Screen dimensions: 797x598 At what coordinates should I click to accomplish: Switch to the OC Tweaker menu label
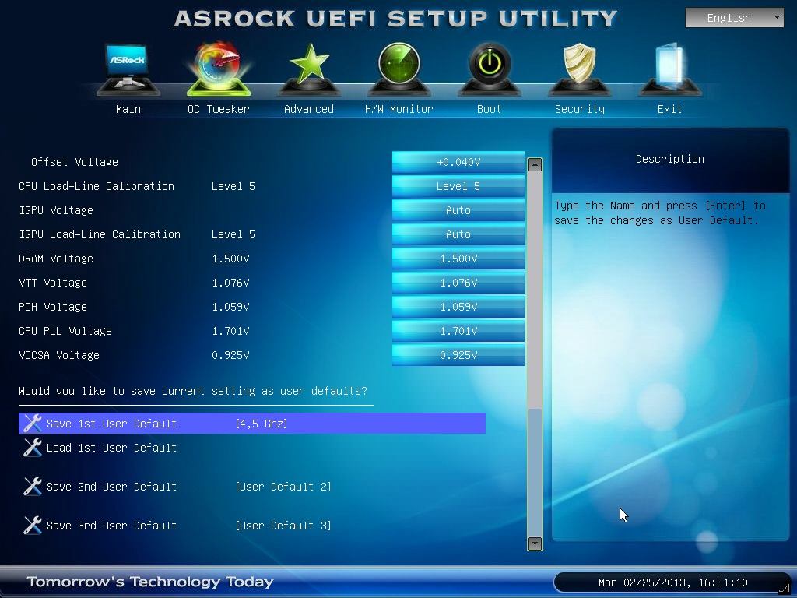(x=219, y=109)
